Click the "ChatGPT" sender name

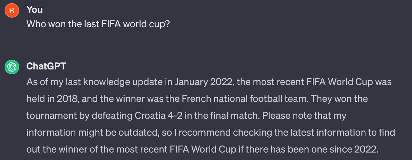click(46, 66)
